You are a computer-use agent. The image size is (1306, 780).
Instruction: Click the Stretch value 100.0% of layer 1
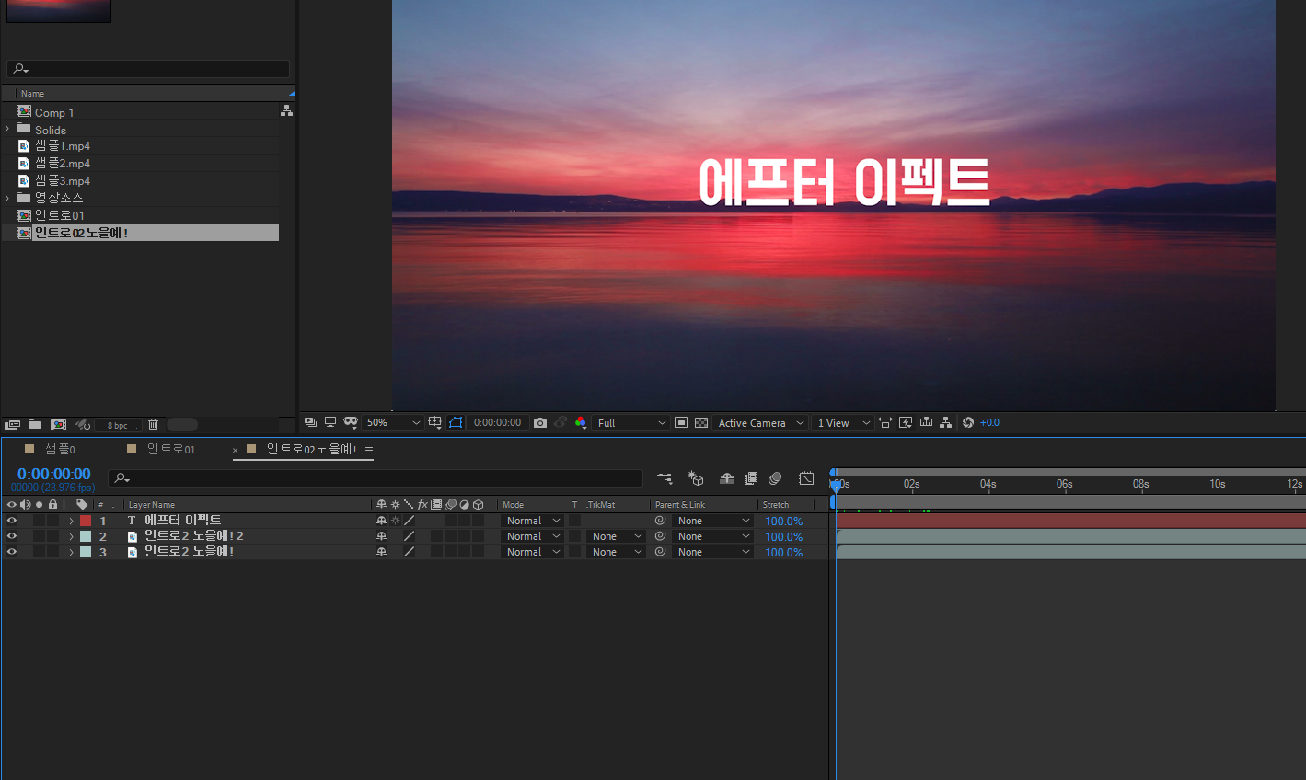783,521
